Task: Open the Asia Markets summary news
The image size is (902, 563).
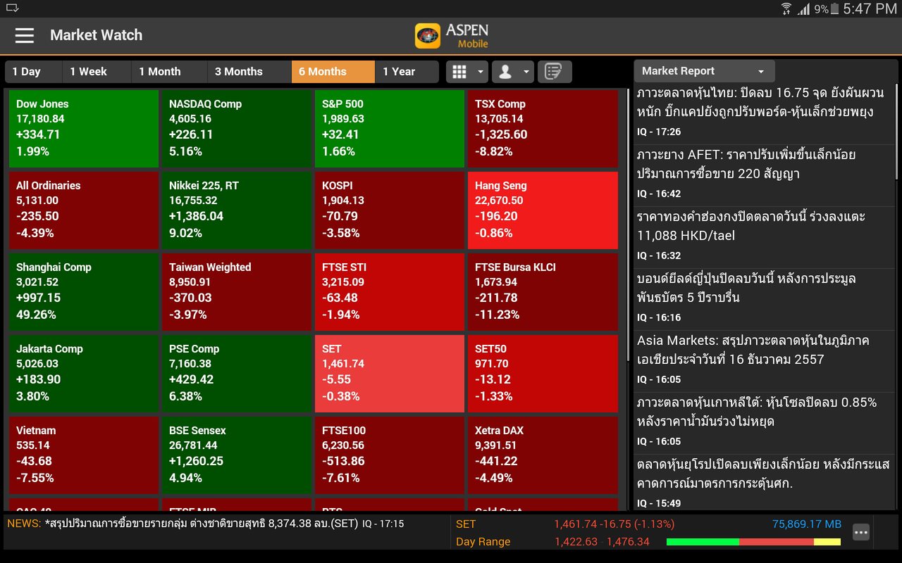Action: [764, 360]
